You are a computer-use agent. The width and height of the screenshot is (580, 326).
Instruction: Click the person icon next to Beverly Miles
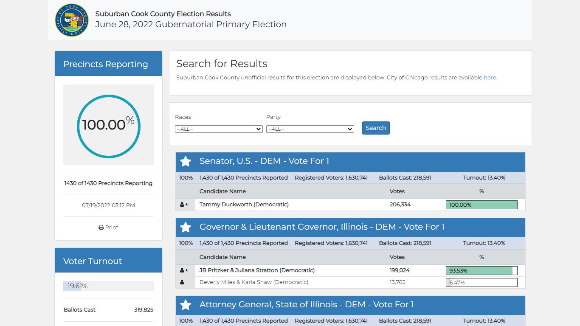(182, 282)
